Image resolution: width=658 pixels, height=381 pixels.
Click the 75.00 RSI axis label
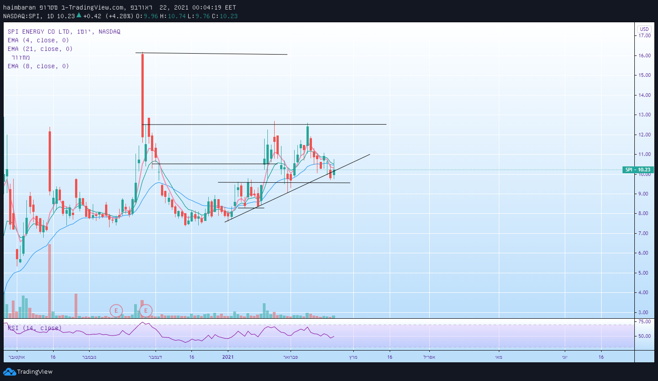click(x=643, y=321)
